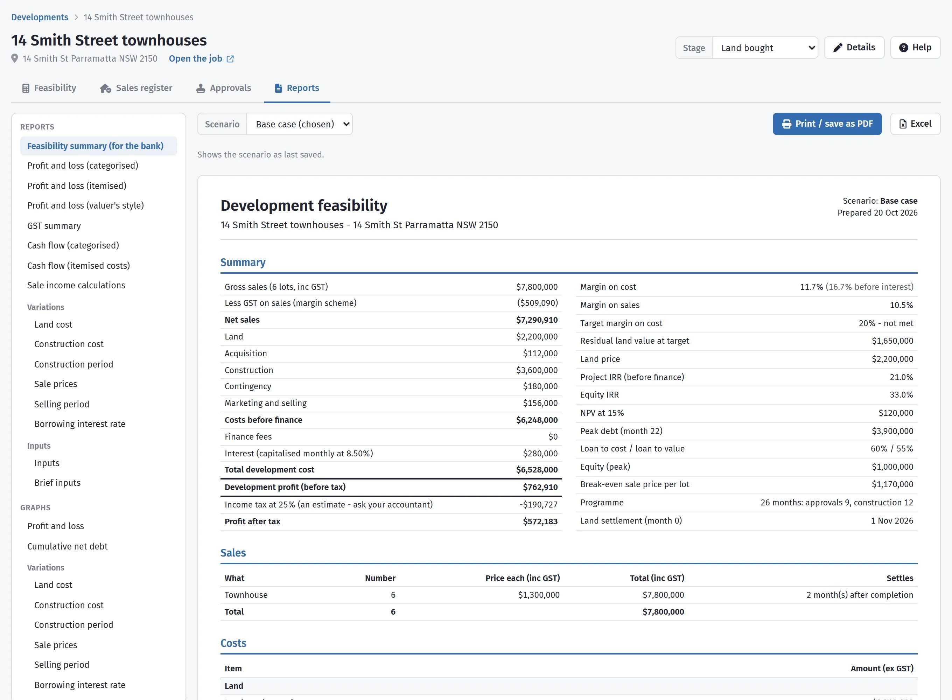
Task: Click the Excel file icon
Action: [x=903, y=124]
